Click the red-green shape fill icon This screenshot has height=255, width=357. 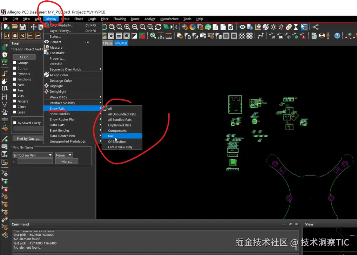coord(142,36)
